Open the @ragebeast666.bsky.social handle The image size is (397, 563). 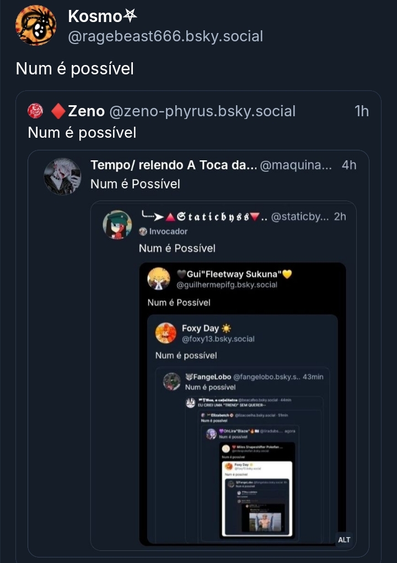coord(165,36)
